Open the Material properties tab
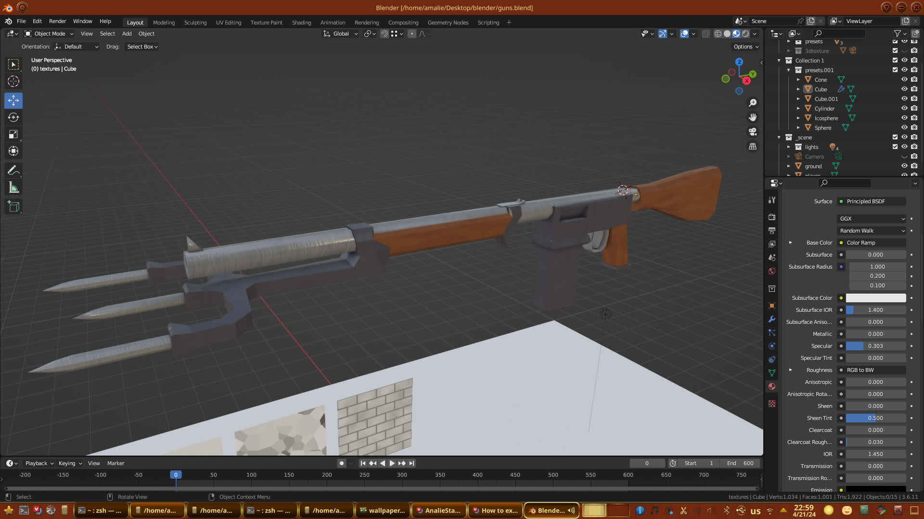The image size is (924, 519). (772, 386)
